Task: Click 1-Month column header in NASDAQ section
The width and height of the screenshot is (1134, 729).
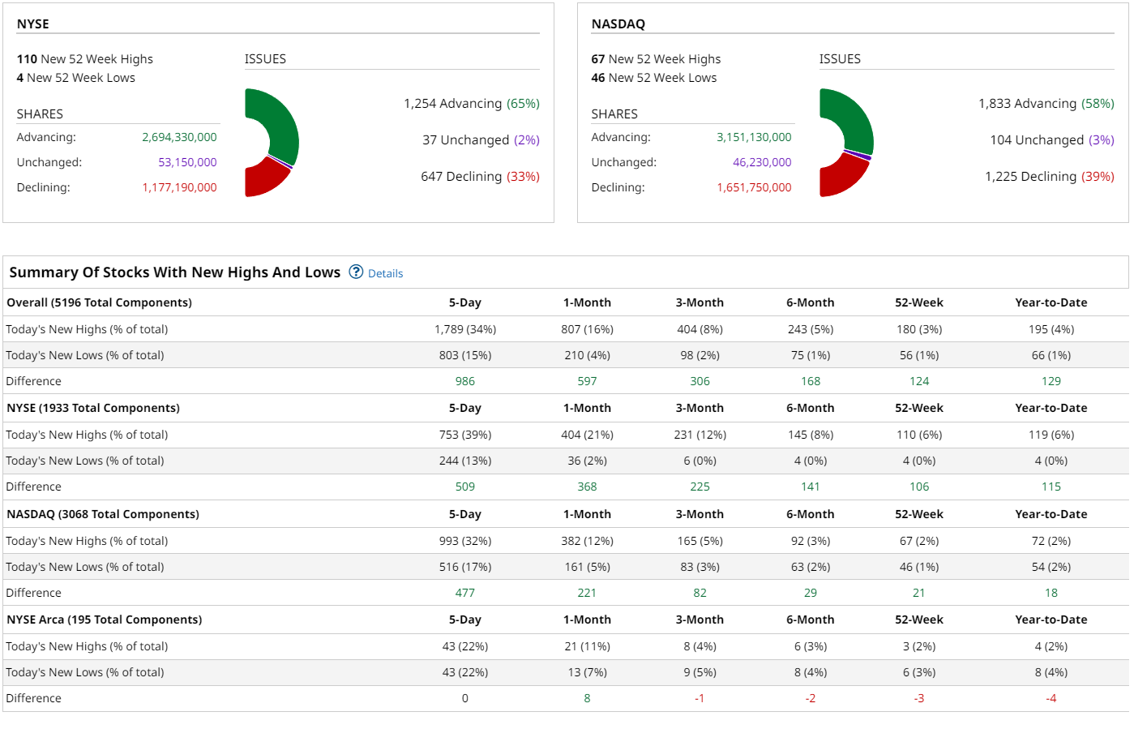Action: (587, 514)
